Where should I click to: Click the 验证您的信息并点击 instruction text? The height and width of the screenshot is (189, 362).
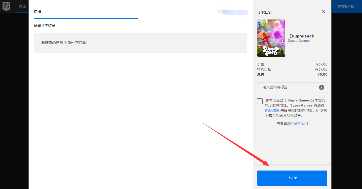[x=64, y=43]
